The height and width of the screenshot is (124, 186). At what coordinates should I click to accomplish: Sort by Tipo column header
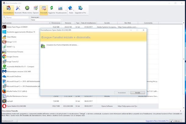point(77,23)
